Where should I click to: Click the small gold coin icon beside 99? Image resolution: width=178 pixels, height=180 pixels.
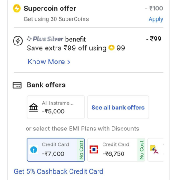pyautogui.click(x=112, y=48)
